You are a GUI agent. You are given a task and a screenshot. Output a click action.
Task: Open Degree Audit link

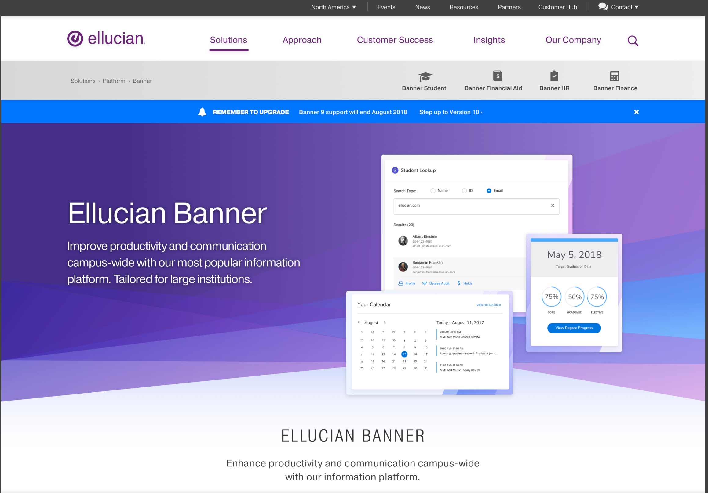(436, 283)
